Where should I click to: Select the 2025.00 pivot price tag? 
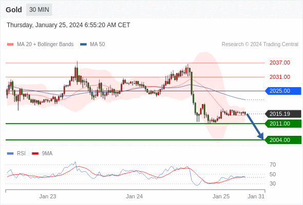tap(283, 91)
